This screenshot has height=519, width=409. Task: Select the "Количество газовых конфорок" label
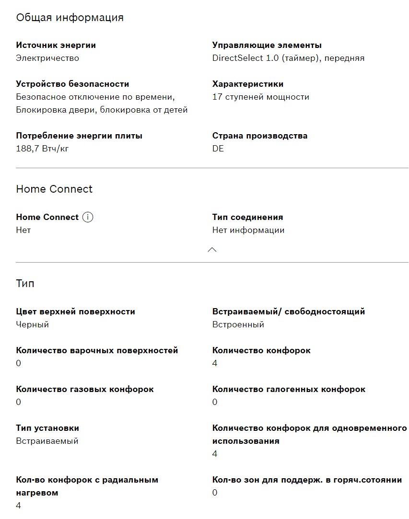(x=85, y=389)
